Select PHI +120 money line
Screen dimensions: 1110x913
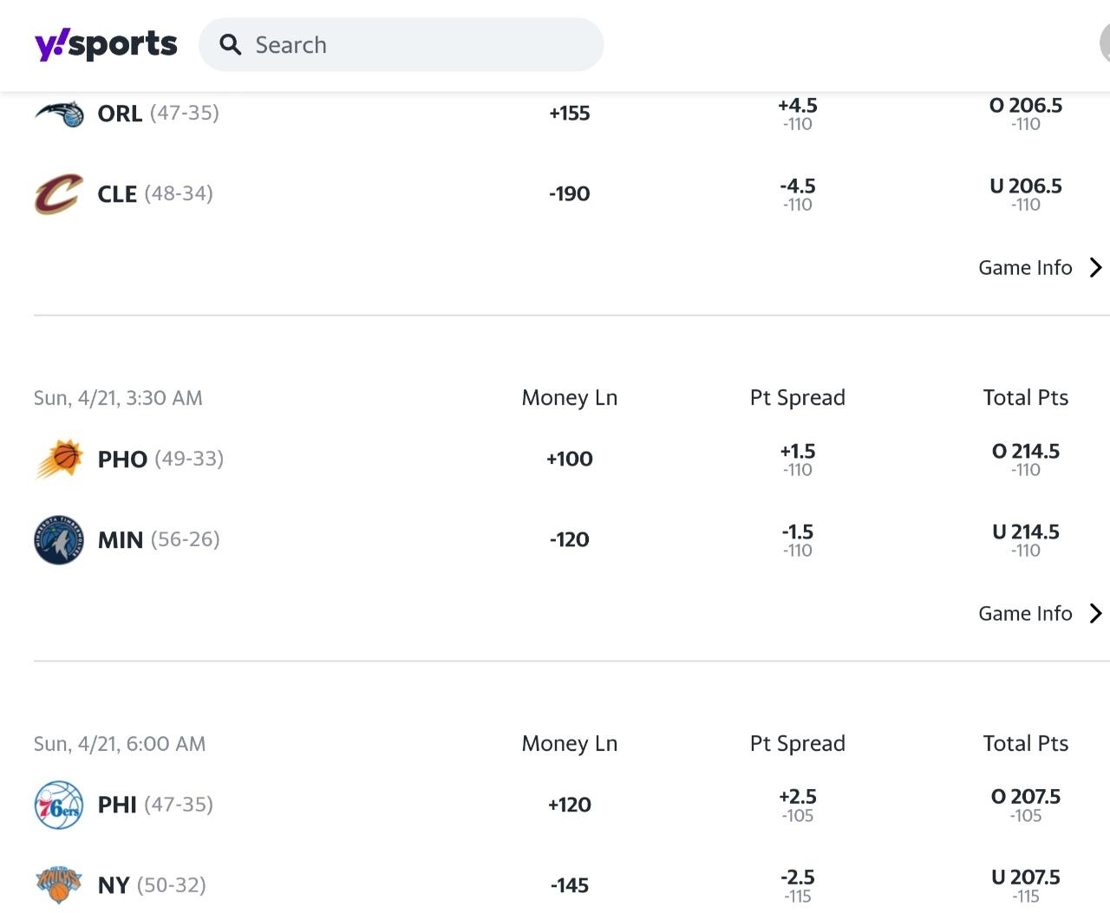click(569, 805)
